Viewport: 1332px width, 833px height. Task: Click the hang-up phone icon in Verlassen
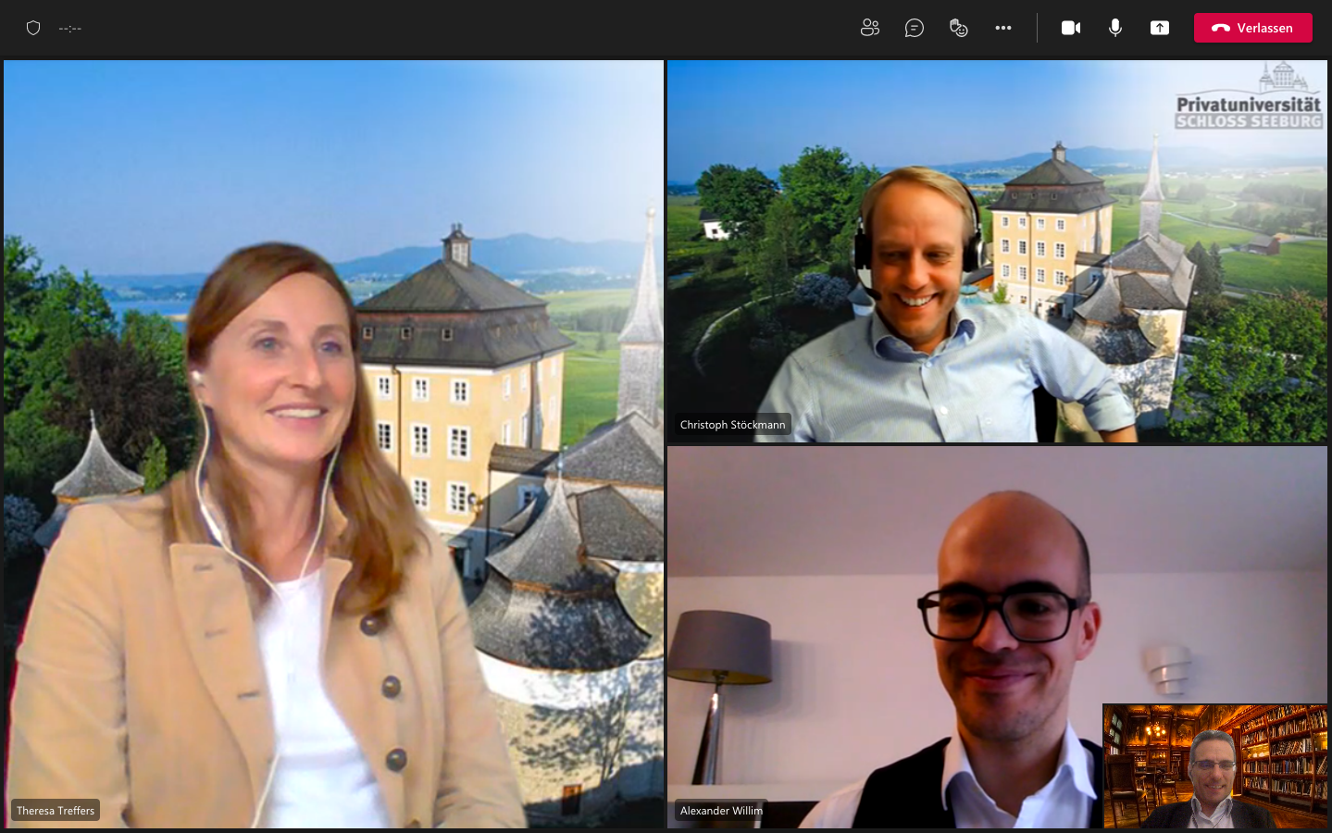click(x=1220, y=28)
